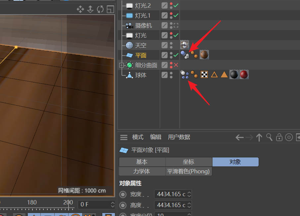Click the up stepper arrow on 高度 field
Screen dimensions: 300x216
point(189,202)
